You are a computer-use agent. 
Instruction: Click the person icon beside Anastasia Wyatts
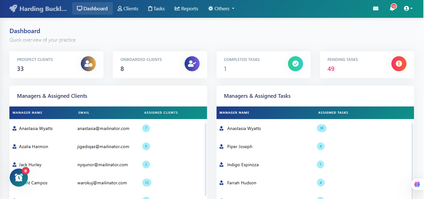[x=14, y=128]
